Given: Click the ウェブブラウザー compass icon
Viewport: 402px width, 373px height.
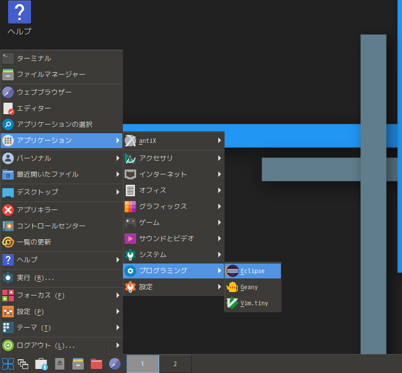Looking at the screenshot, I should (8, 92).
